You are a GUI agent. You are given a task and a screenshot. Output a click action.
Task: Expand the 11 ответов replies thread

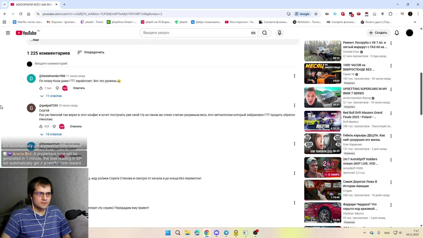[x=51, y=96]
